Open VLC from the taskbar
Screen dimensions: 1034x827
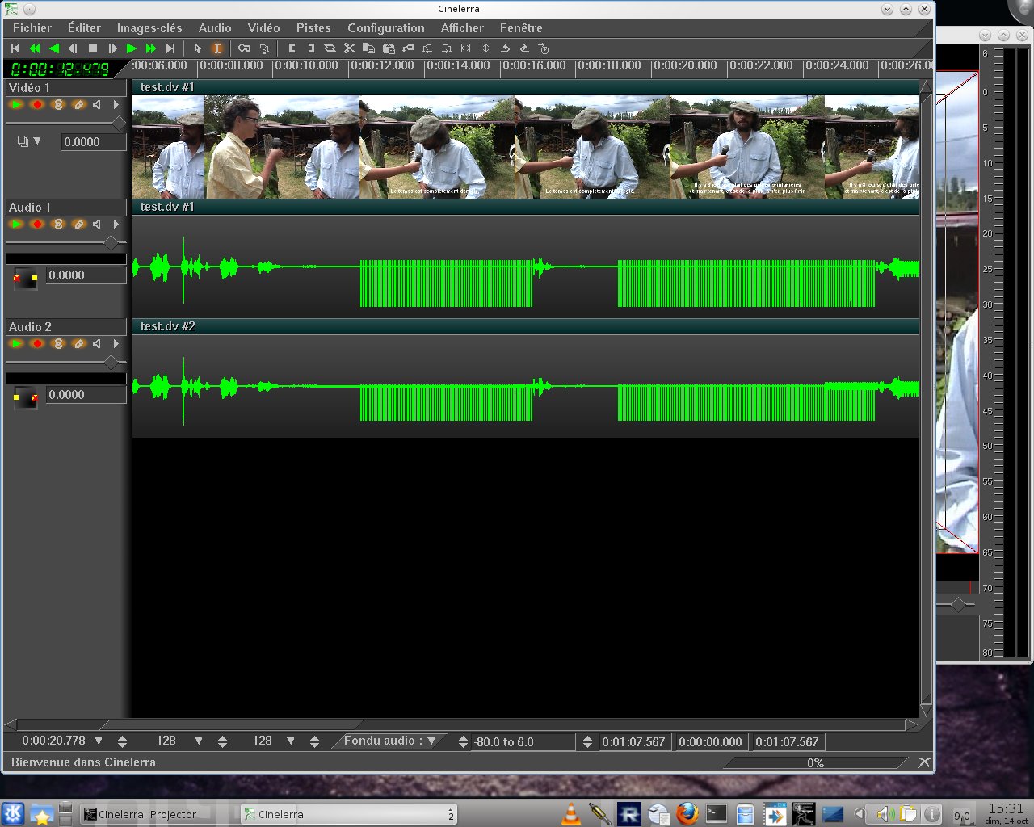point(571,814)
